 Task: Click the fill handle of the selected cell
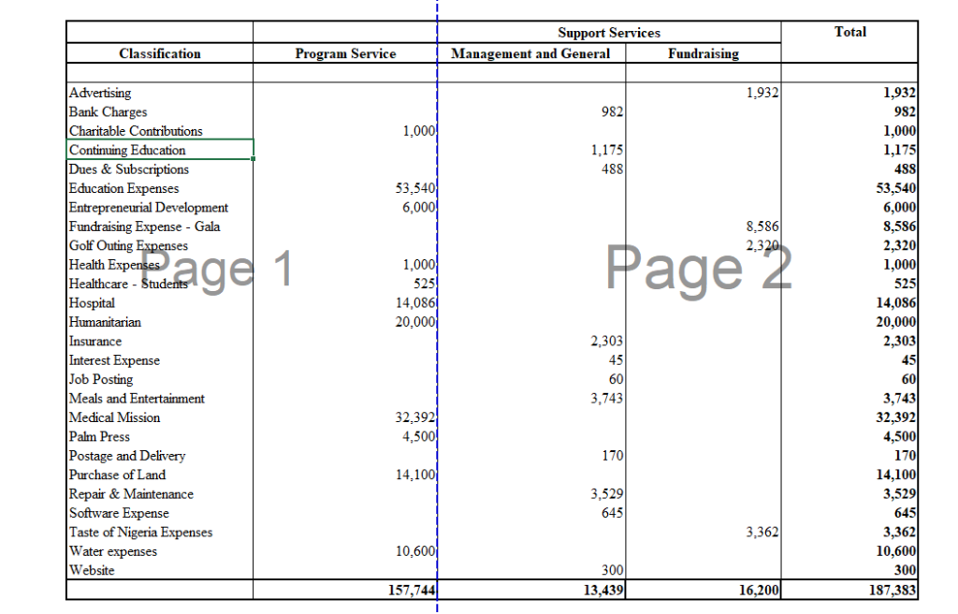pos(254,160)
